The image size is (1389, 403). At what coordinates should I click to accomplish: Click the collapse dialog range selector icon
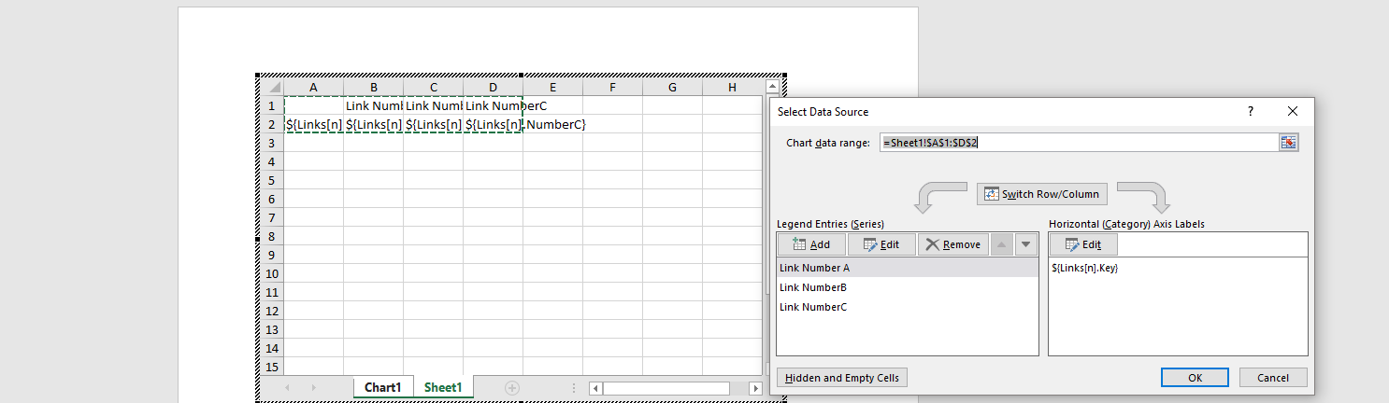coord(1289,143)
